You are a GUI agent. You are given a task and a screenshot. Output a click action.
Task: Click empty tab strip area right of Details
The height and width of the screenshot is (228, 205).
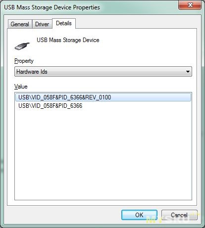tap(135, 22)
